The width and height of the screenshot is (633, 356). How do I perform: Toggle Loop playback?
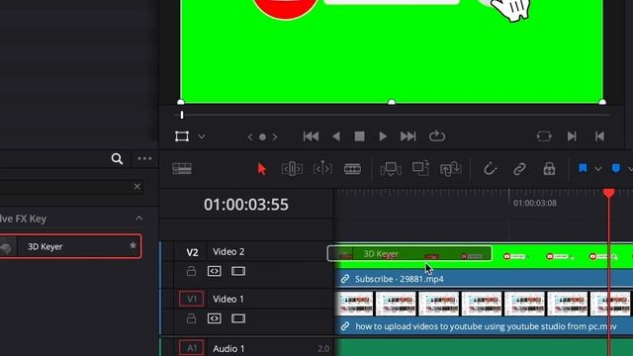(x=437, y=136)
